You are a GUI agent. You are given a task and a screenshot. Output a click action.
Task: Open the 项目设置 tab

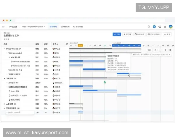click(x=78, y=27)
